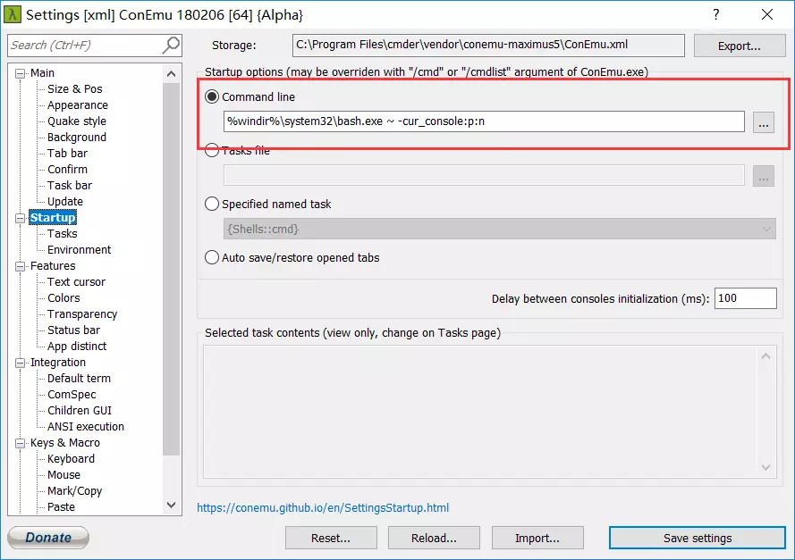The image size is (795, 560).
Task: Open the Size & Pos settings page
Action: pyautogui.click(x=75, y=89)
